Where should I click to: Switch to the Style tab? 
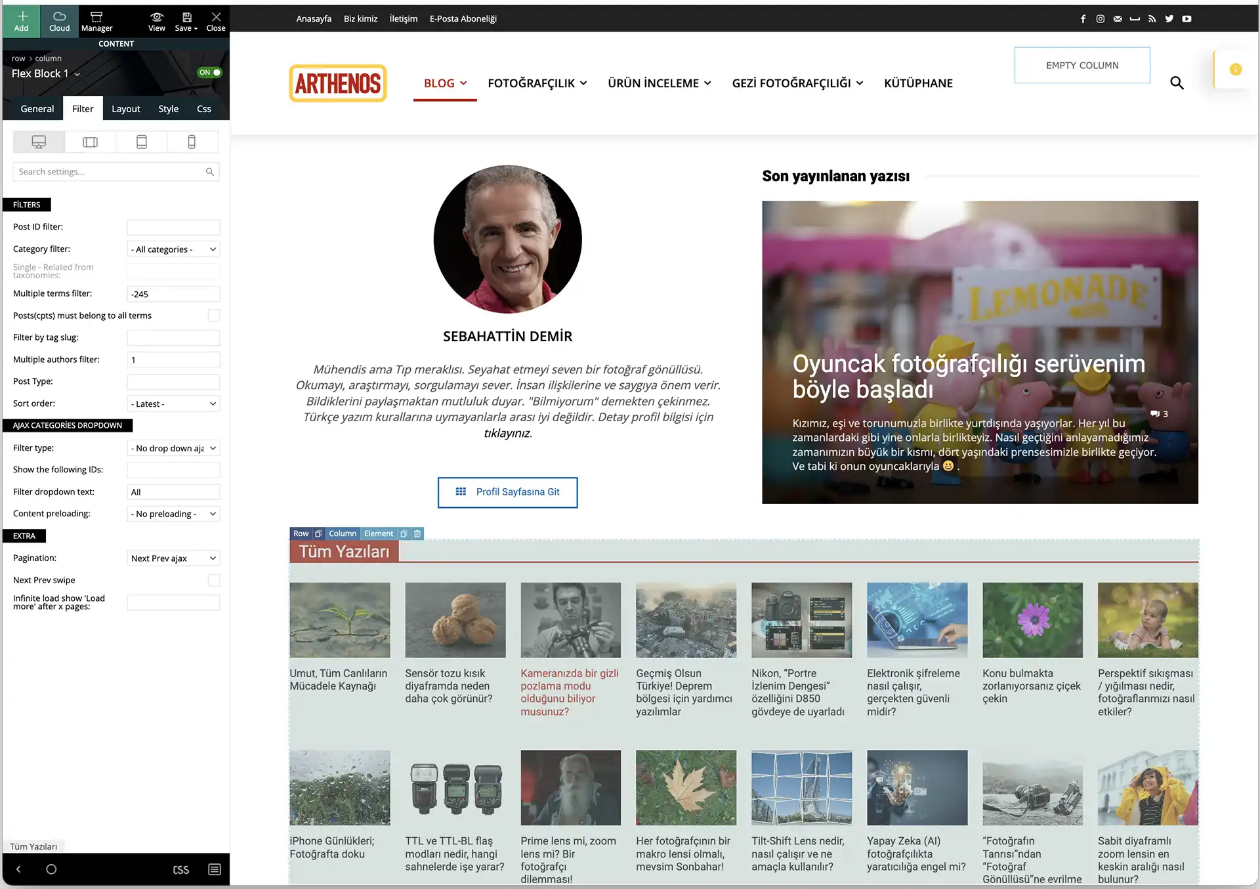coord(169,109)
